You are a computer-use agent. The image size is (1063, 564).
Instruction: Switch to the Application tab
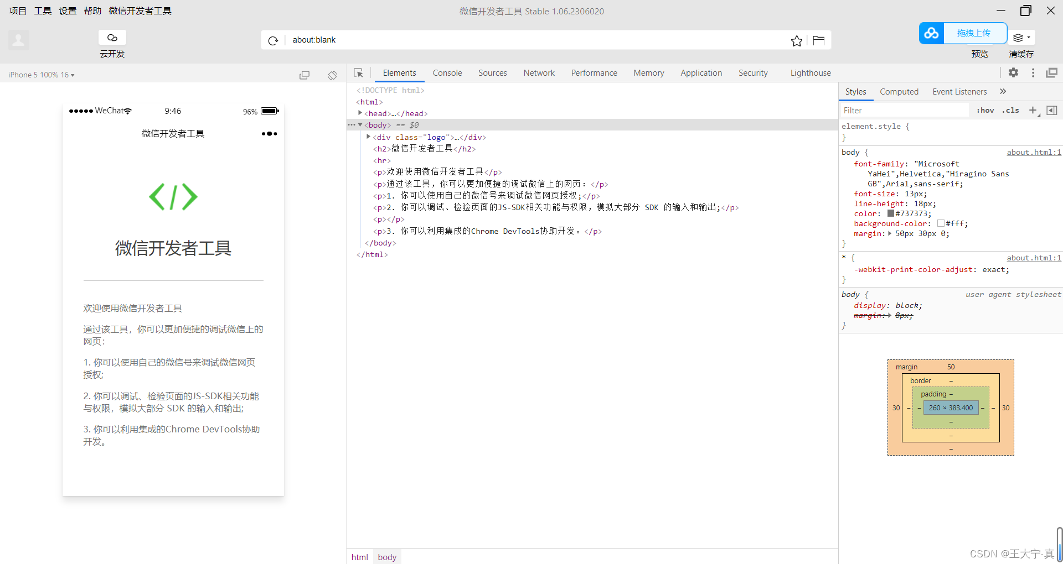701,73
